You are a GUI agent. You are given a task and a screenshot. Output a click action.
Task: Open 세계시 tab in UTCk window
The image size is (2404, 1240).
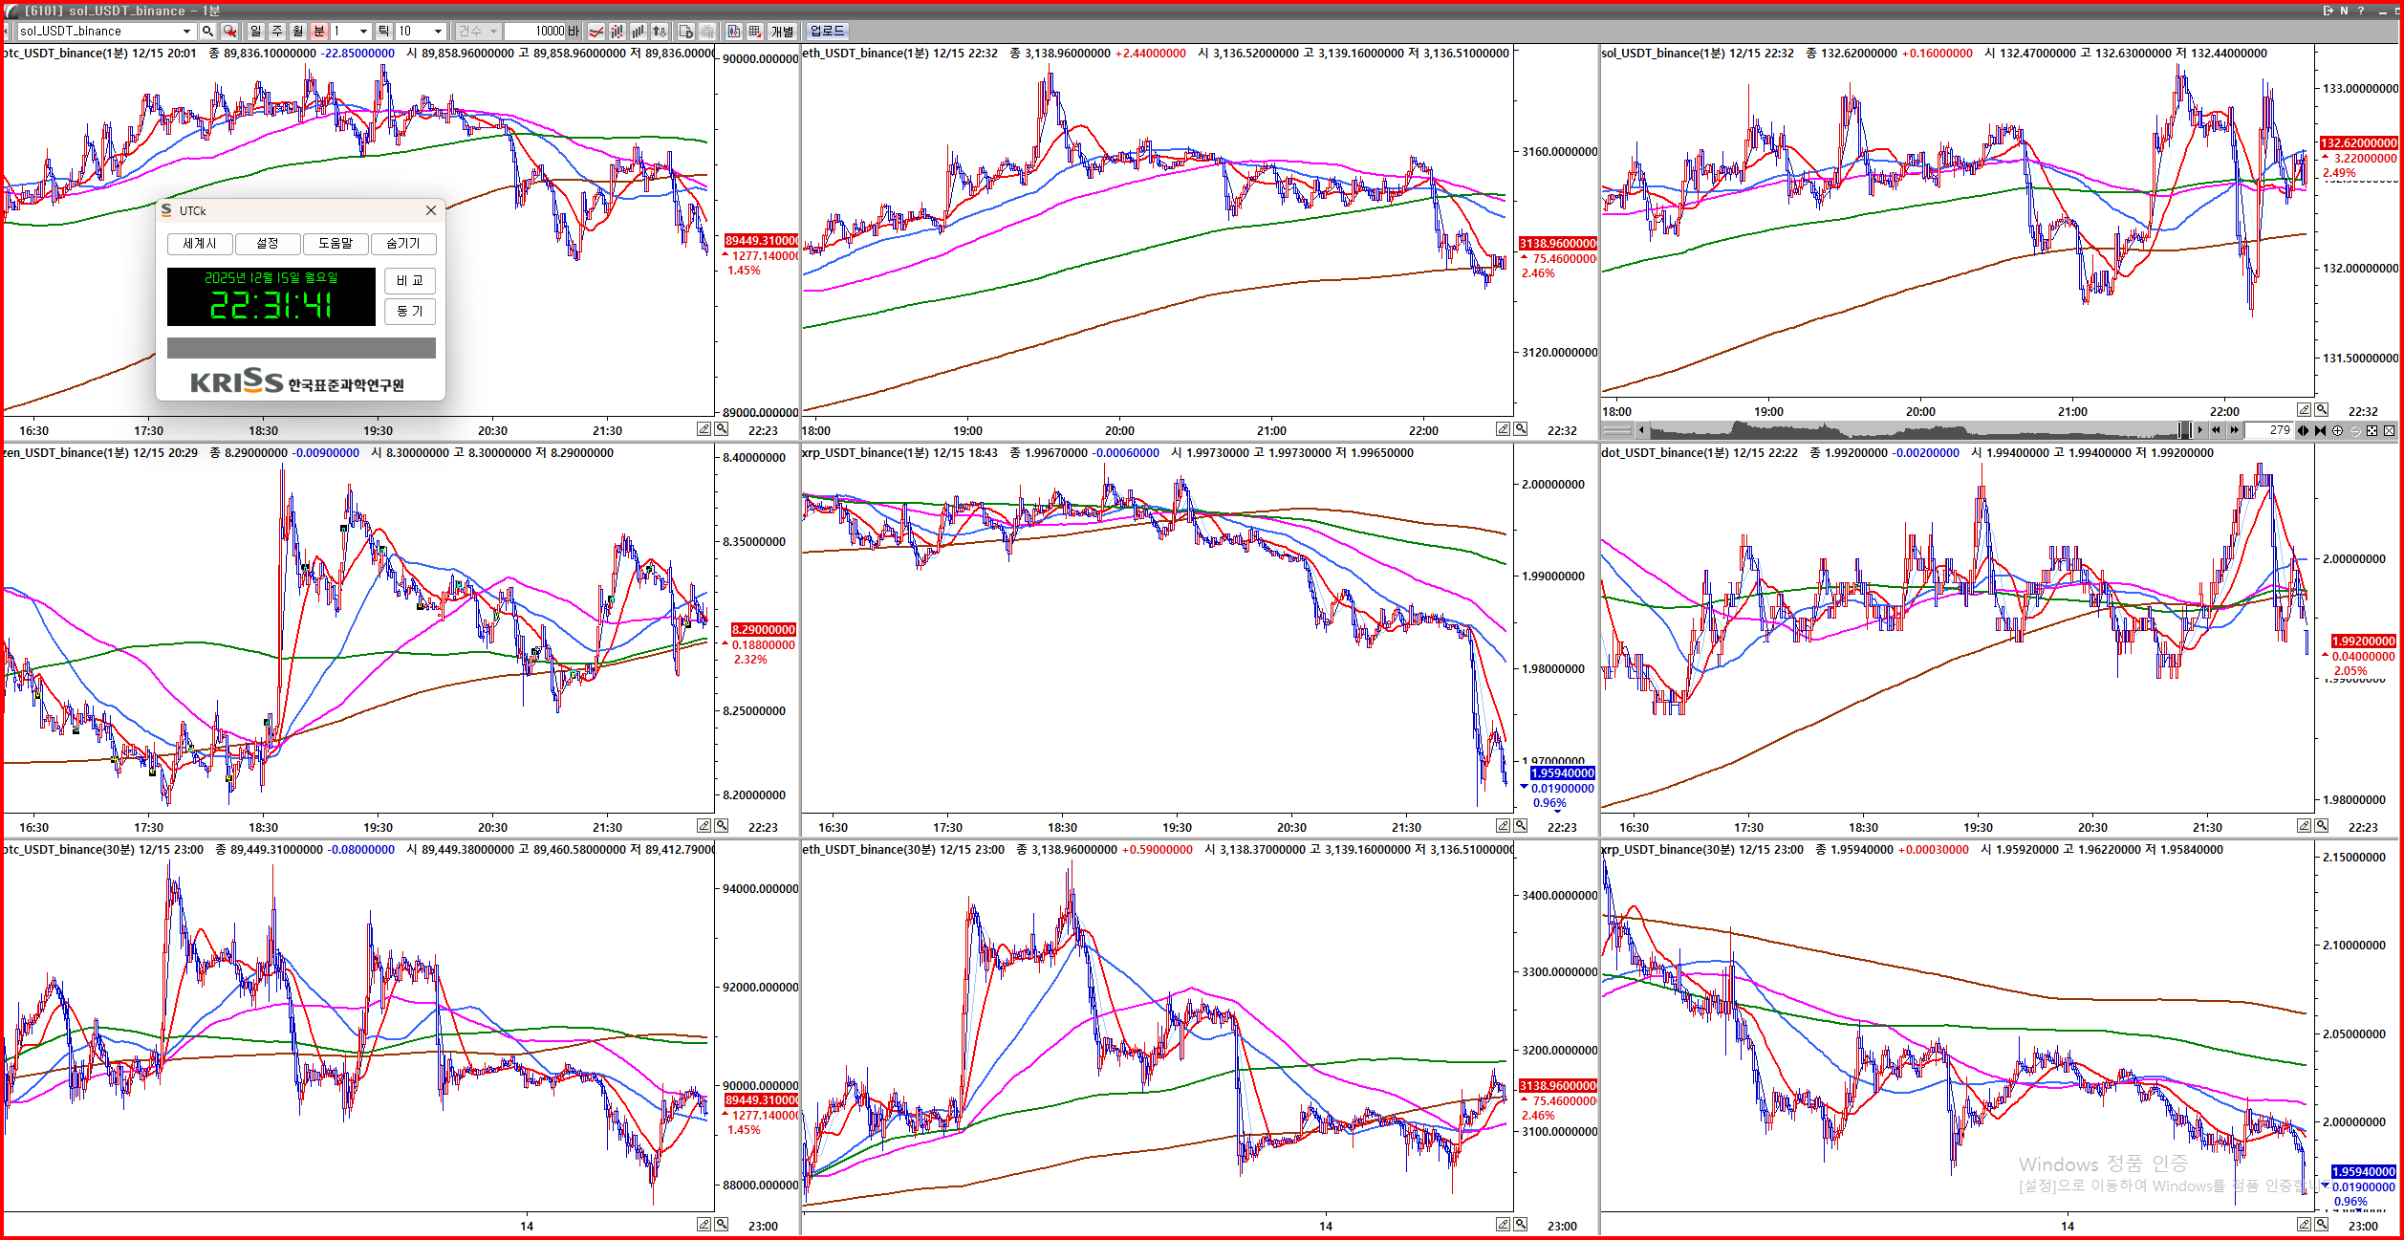pyautogui.click(x=200, y=244)
